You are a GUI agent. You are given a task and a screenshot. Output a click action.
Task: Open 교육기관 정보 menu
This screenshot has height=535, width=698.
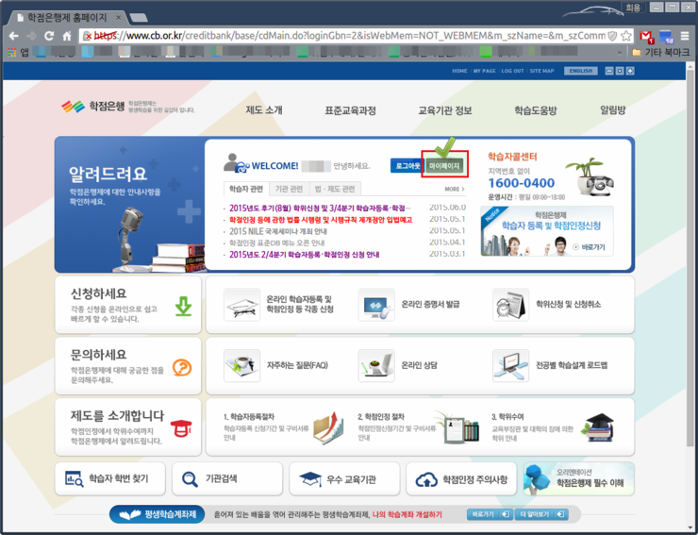click(x=445, y=110)
